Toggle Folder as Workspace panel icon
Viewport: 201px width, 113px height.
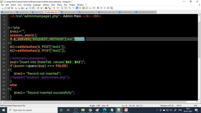point(90,8)
